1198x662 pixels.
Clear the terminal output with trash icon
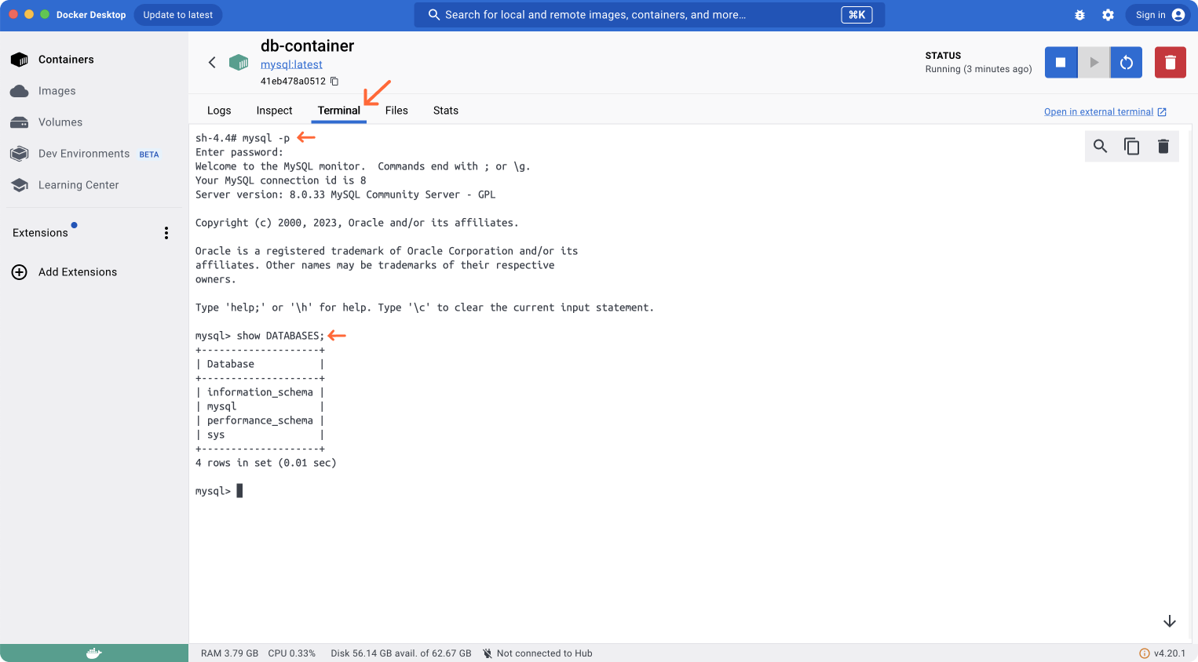1163,146
